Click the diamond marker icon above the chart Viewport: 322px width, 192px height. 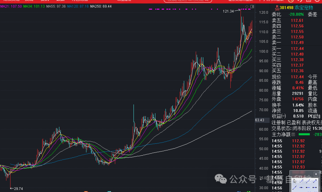(x=247, y=7)
